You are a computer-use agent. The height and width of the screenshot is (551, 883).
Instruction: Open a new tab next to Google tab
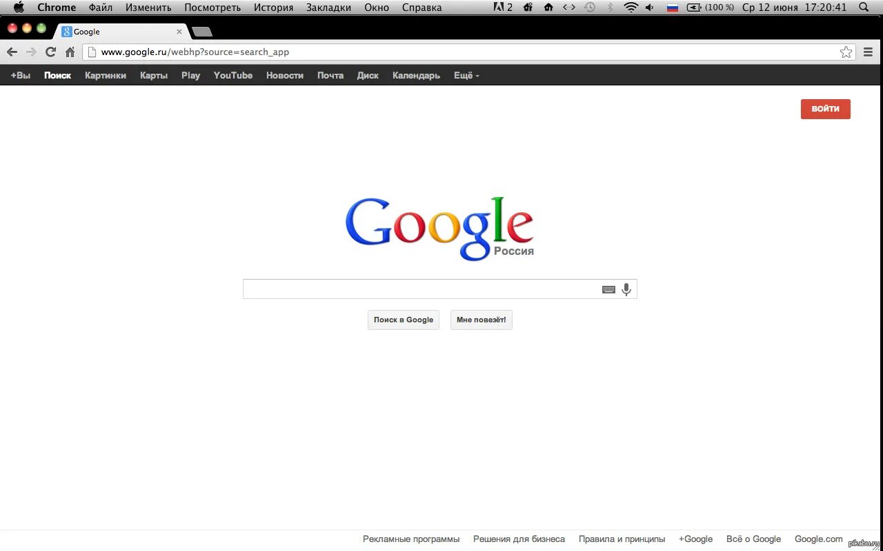point(201,32)
